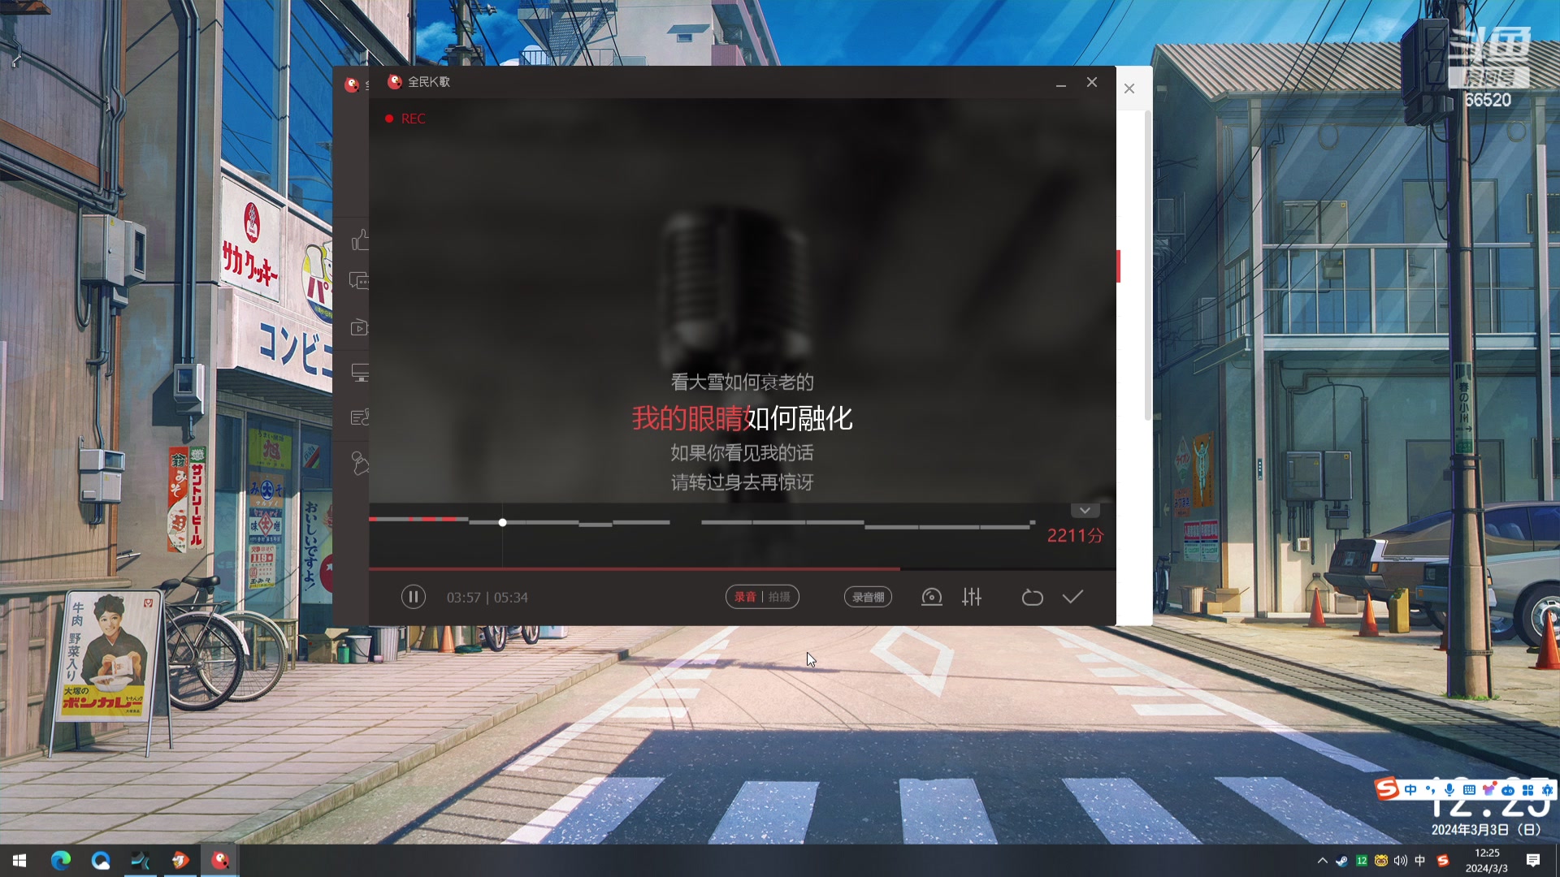Open the monitor sidebar icon in main window
The image size is (1560, 877).
pyautogui.click(x=359, y=373)
